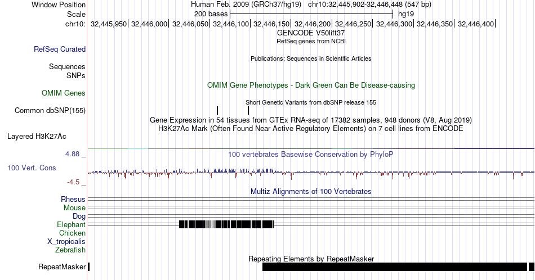
Task: Click the large RepeatMasker element bar
Action: [395, 267]
